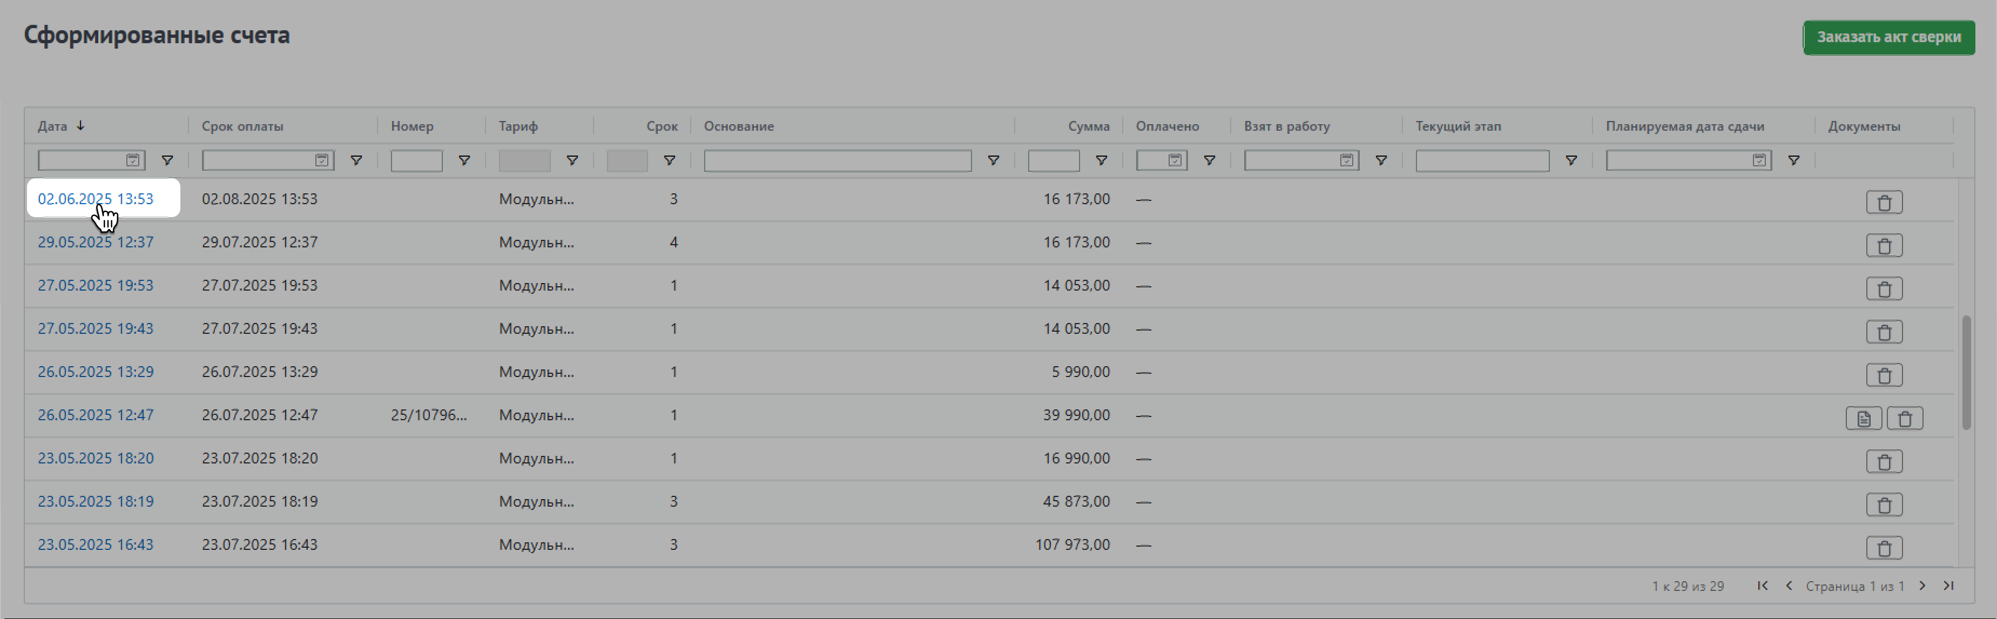Open filter menu for the Тариф column
Image resolution: width=1997 pixels, height=619 pixels.
[571, 160]
